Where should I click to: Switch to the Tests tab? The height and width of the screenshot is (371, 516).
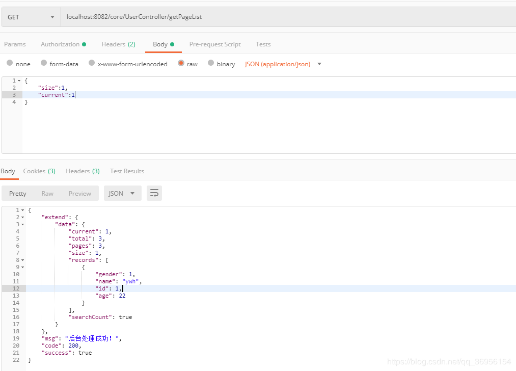[263, 44]
